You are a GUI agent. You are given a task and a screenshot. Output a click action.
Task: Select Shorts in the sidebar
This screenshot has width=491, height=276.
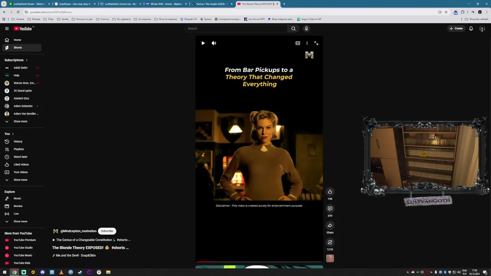21,48
